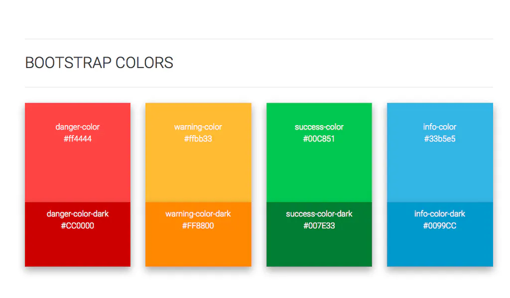Choose the warning-color-dark orange swatch
Screen dimensions: 510x298
point(198,234)
